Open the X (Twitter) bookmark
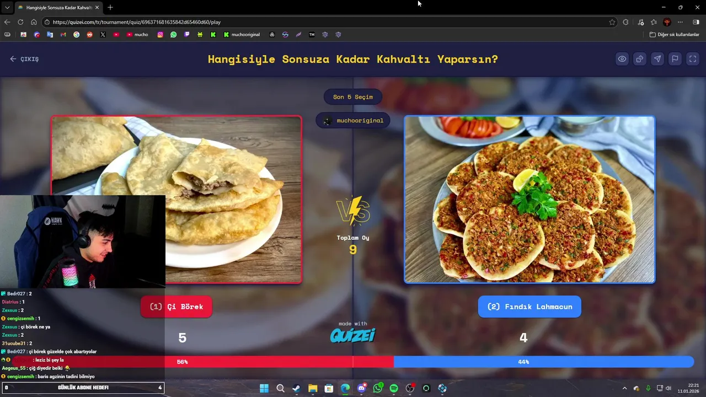 point(103,34)
